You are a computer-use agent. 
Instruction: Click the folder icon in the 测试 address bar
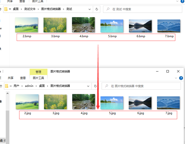(x=6, y=9)
